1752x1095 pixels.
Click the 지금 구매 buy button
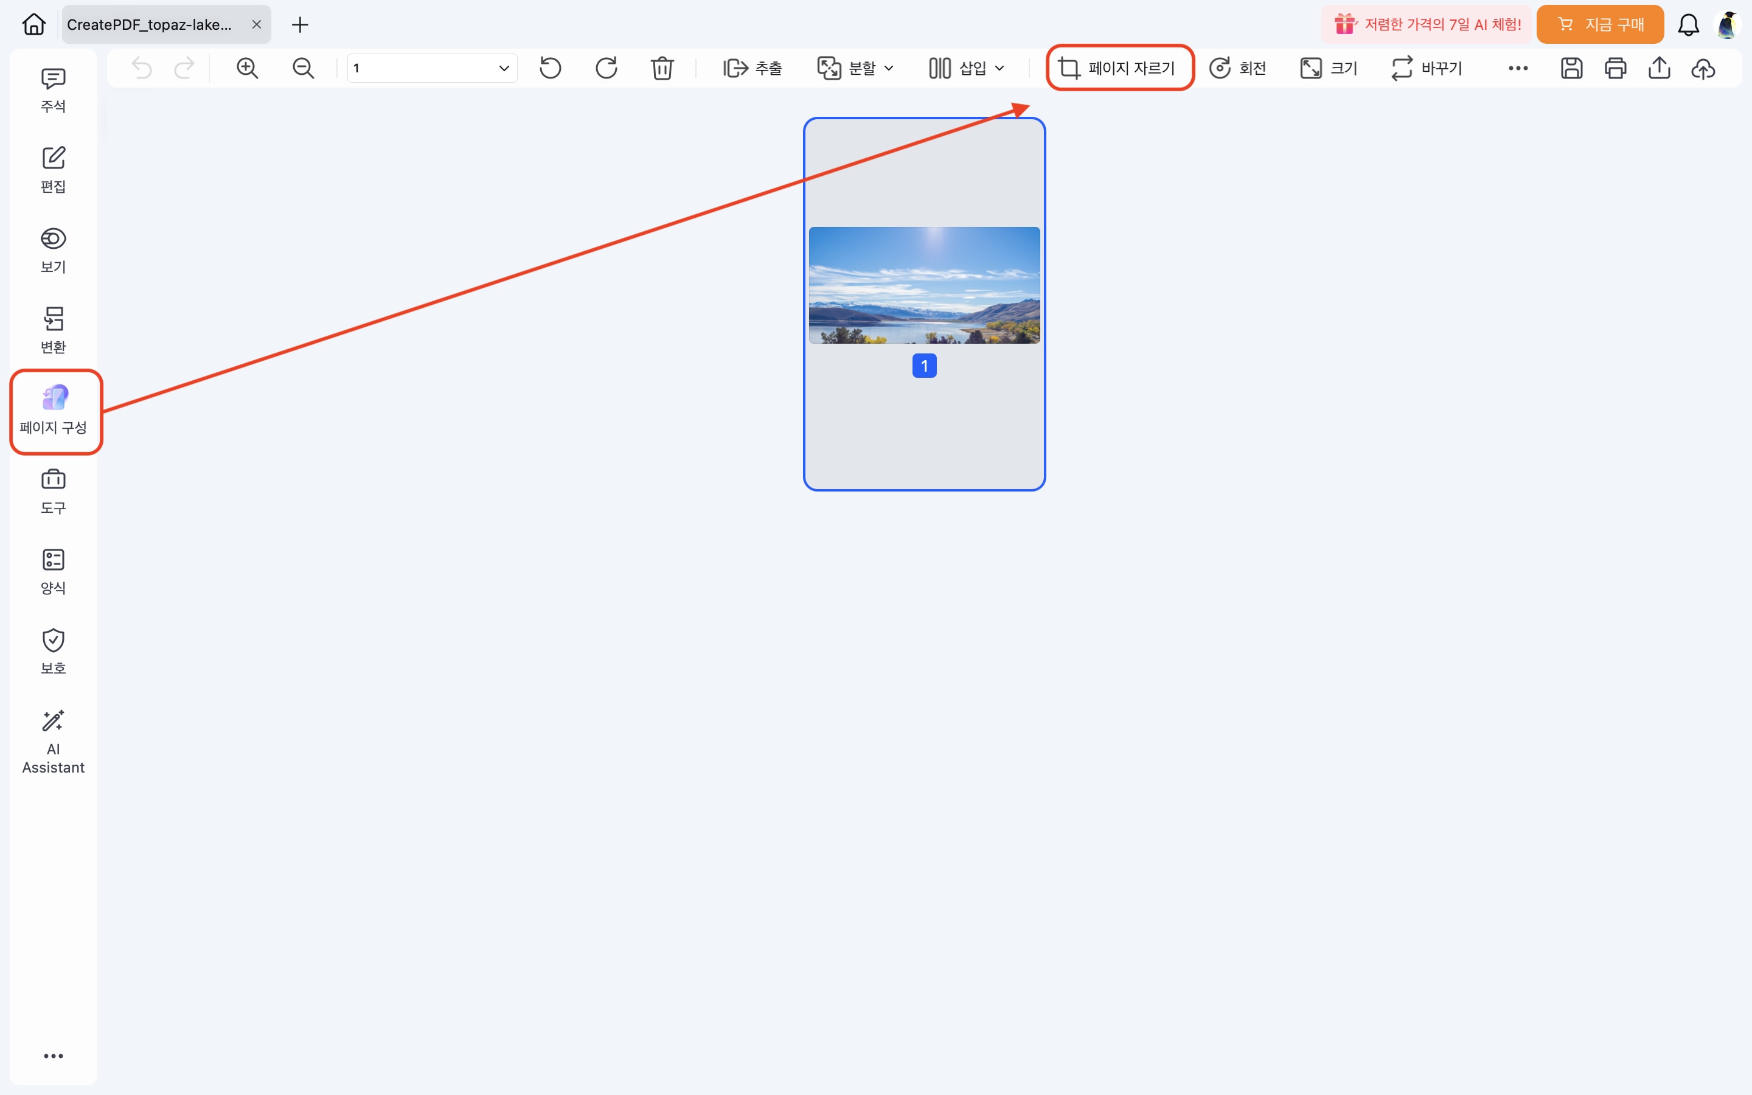pos(1600,24)
